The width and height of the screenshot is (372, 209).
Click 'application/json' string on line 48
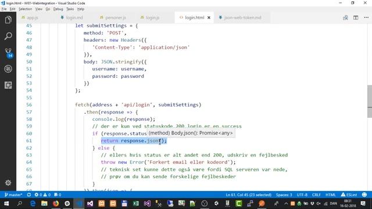click(164, 48)
